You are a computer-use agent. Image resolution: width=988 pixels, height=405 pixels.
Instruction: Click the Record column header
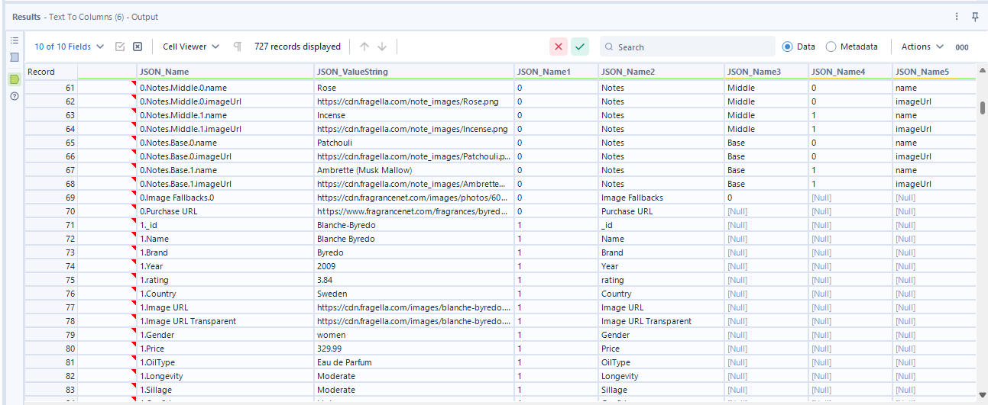(x=51, y=72)
